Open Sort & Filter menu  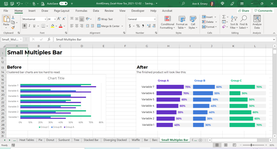[x=234, y=22]
